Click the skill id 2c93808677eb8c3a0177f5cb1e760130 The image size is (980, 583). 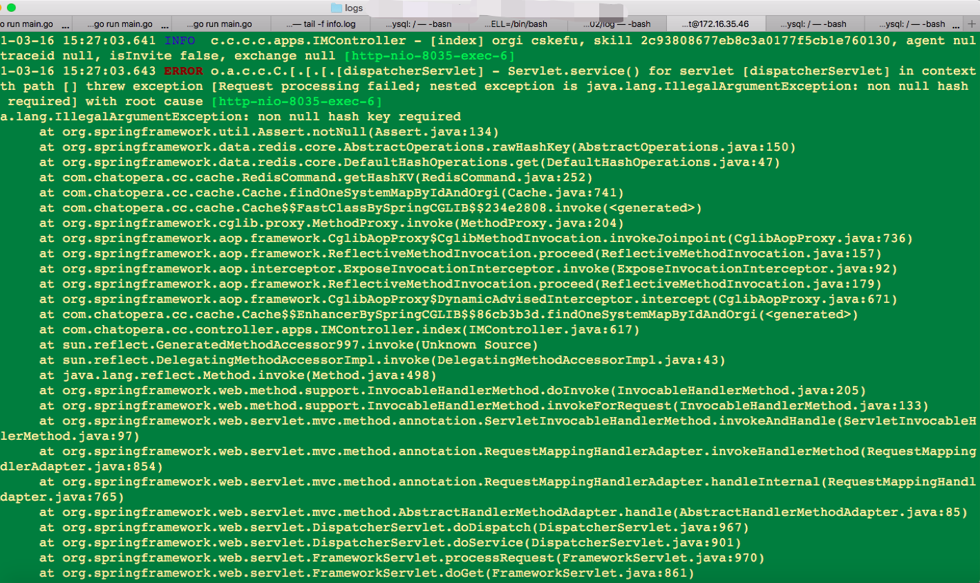pos(766,41)
